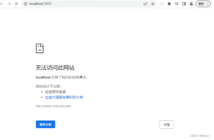Open the media controls icon

(x=176, y=4)
